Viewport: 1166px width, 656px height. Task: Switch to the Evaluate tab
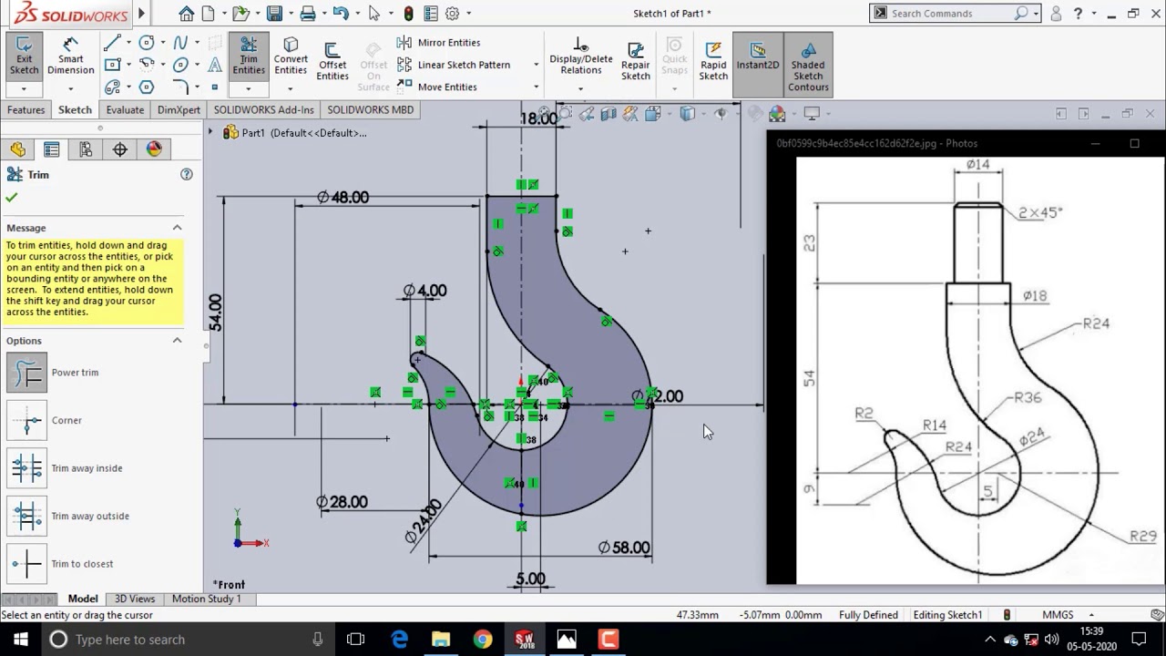[x=125, y=109]
